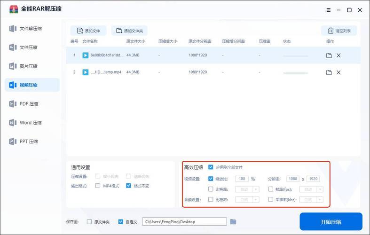Open the 帧率(fps) dropdown
Image resolution: width=370 pixels, height=235 pixels.
tap(311, 189)
